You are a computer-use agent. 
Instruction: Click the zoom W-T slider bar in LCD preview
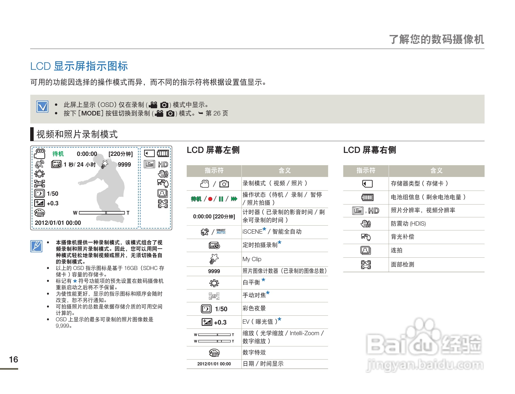click(102, 213)
